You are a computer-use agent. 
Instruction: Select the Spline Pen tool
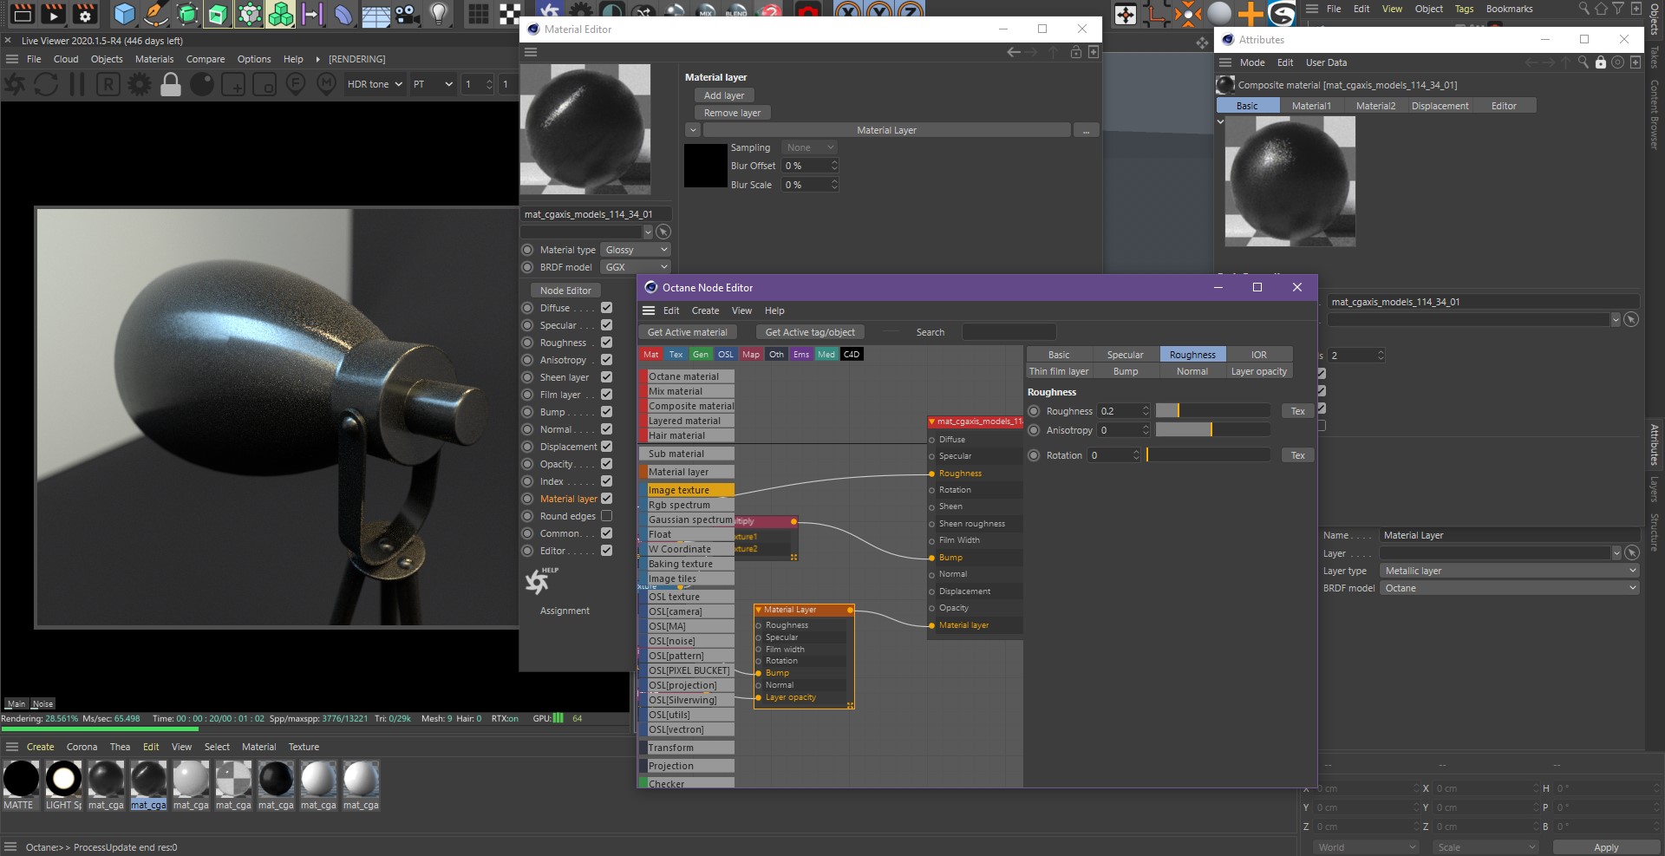click(156, 13)
